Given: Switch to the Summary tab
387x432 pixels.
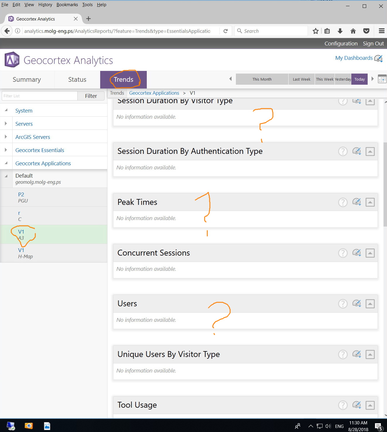Looking at the screenshot, I should tap(27, 80).
